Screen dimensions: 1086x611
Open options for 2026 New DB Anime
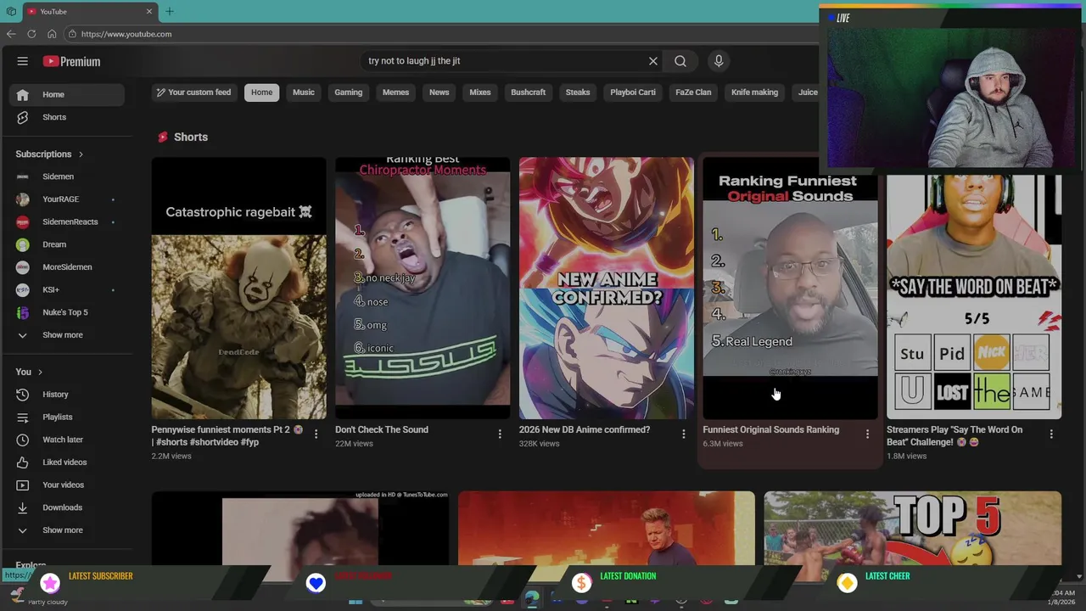click(x=684, y=434)
